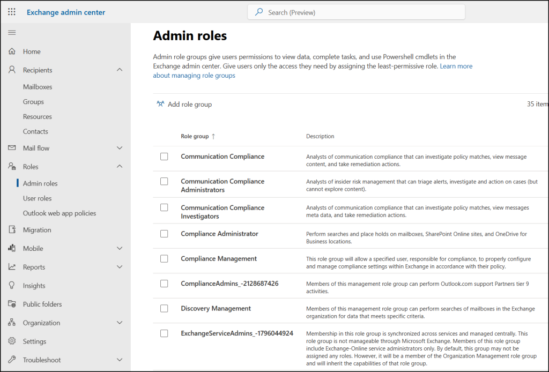Click the Migration document icon
This screenshot has height=372, width=549.
(x=12, y=229)
